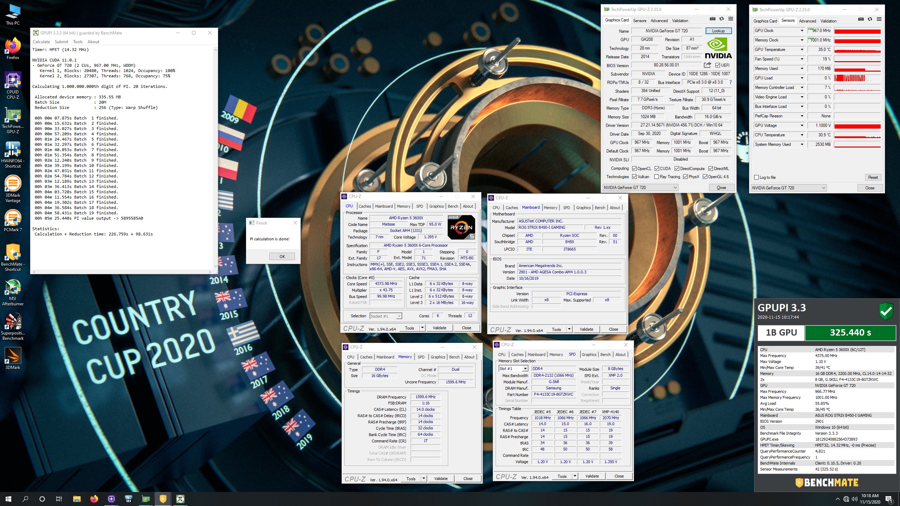900x506 pixels.
Task: Toggle UEFI checkbox in GPU-Z
Action: 718,65
